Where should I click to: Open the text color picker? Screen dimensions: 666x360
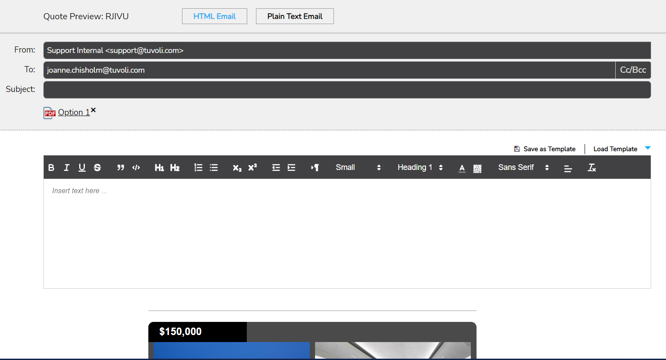click(x=462, y=168)
